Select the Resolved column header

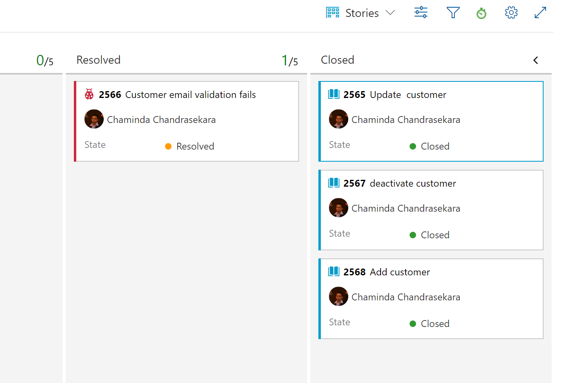[x=98, y=60]
